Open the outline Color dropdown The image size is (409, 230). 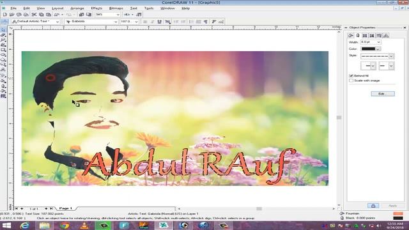click(378, 49)
